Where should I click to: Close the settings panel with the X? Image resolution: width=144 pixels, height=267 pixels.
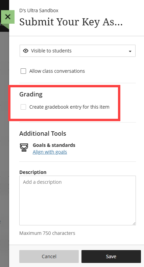[8, 17]
